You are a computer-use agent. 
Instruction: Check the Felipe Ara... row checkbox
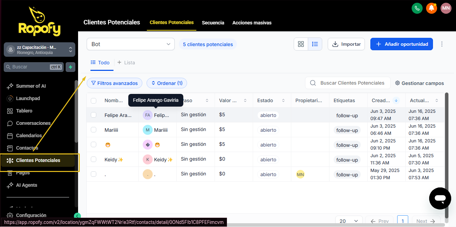(94, 115)
